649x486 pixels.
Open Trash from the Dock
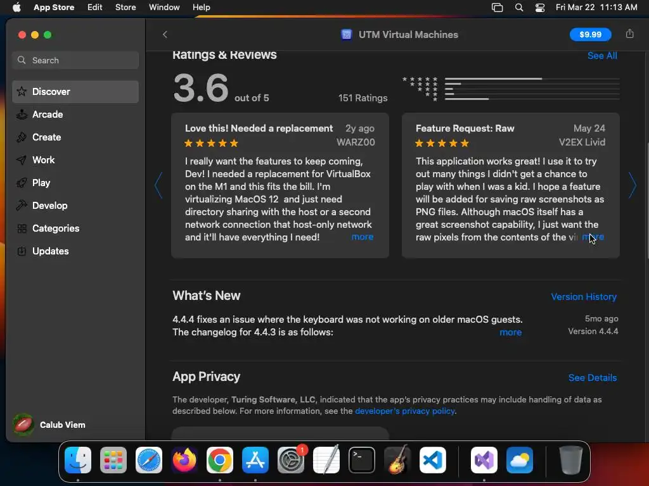571,460
